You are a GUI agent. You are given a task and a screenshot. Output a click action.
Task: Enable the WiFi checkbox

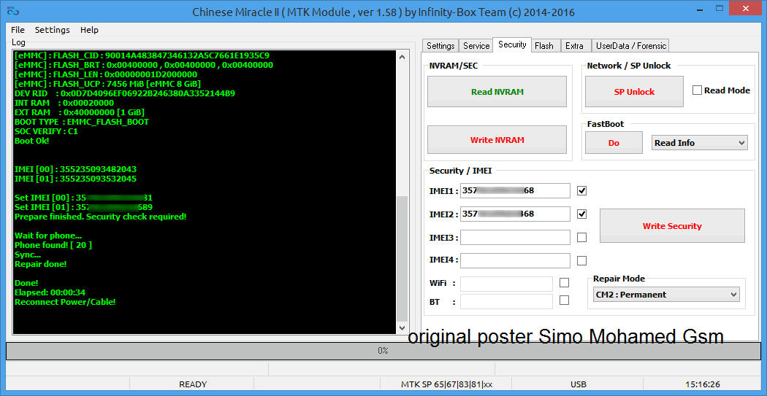(564, 283)
